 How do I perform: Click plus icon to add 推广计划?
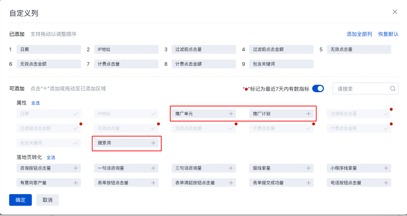click(x=308, y=114)
